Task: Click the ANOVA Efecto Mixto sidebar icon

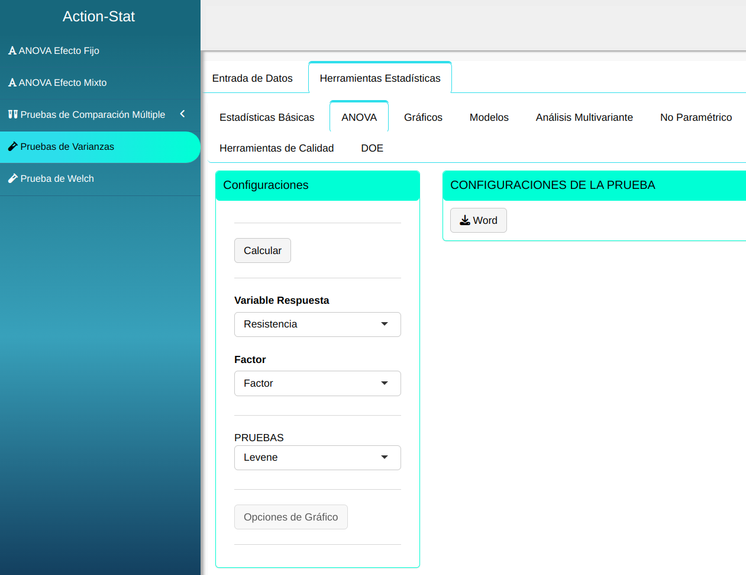Action: coord(12,83)
